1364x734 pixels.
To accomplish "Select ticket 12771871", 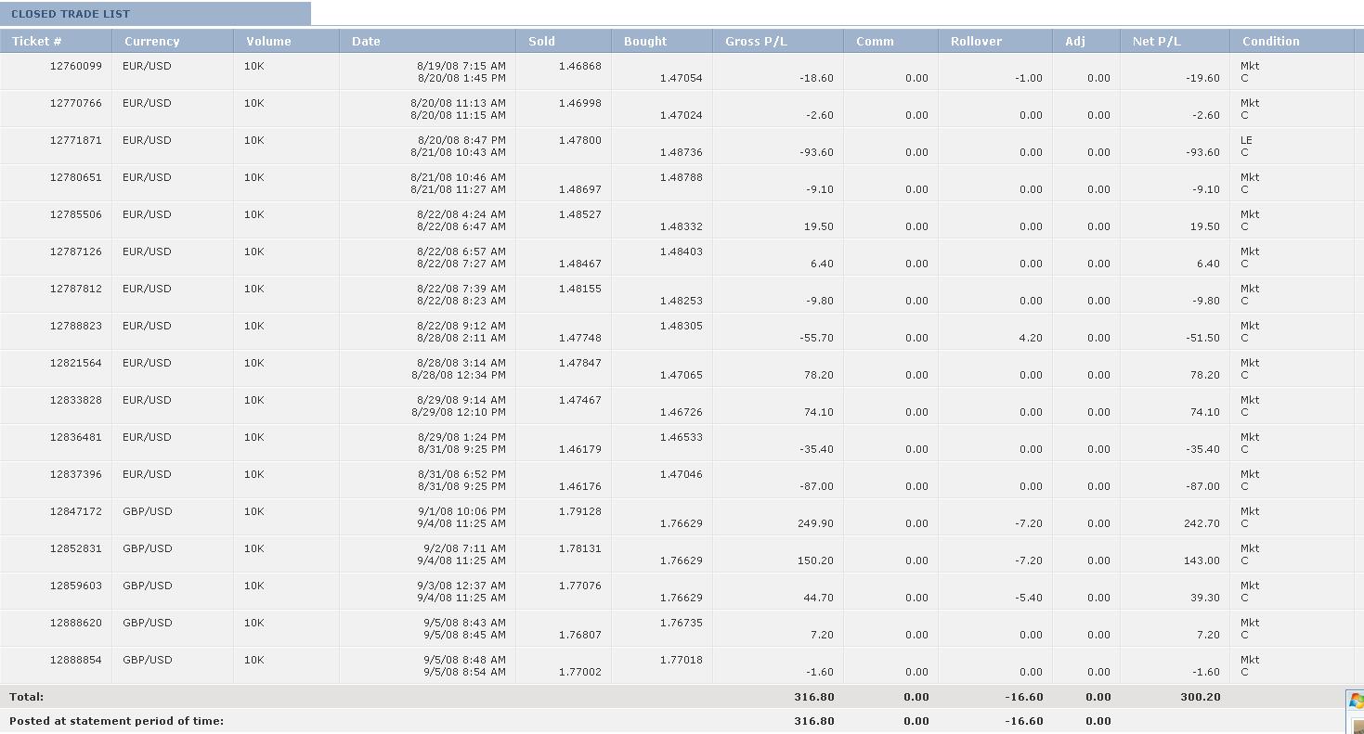I will pos(76,140).
